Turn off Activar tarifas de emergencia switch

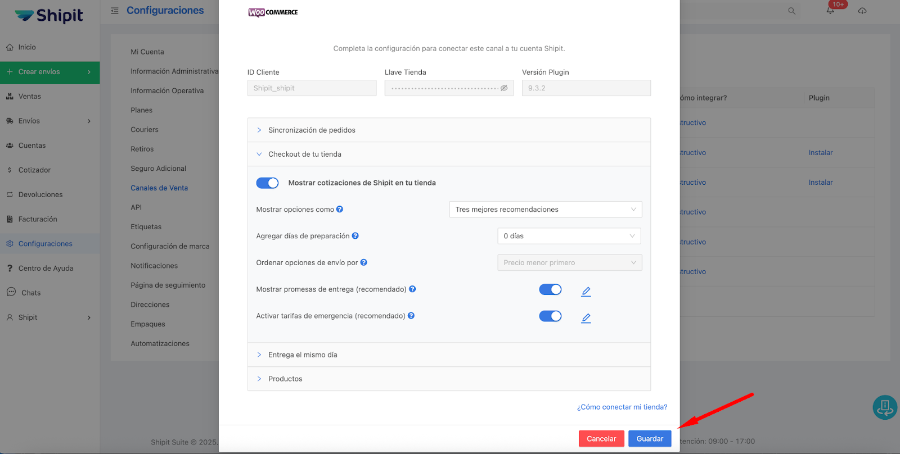click(x=550, y=316)
